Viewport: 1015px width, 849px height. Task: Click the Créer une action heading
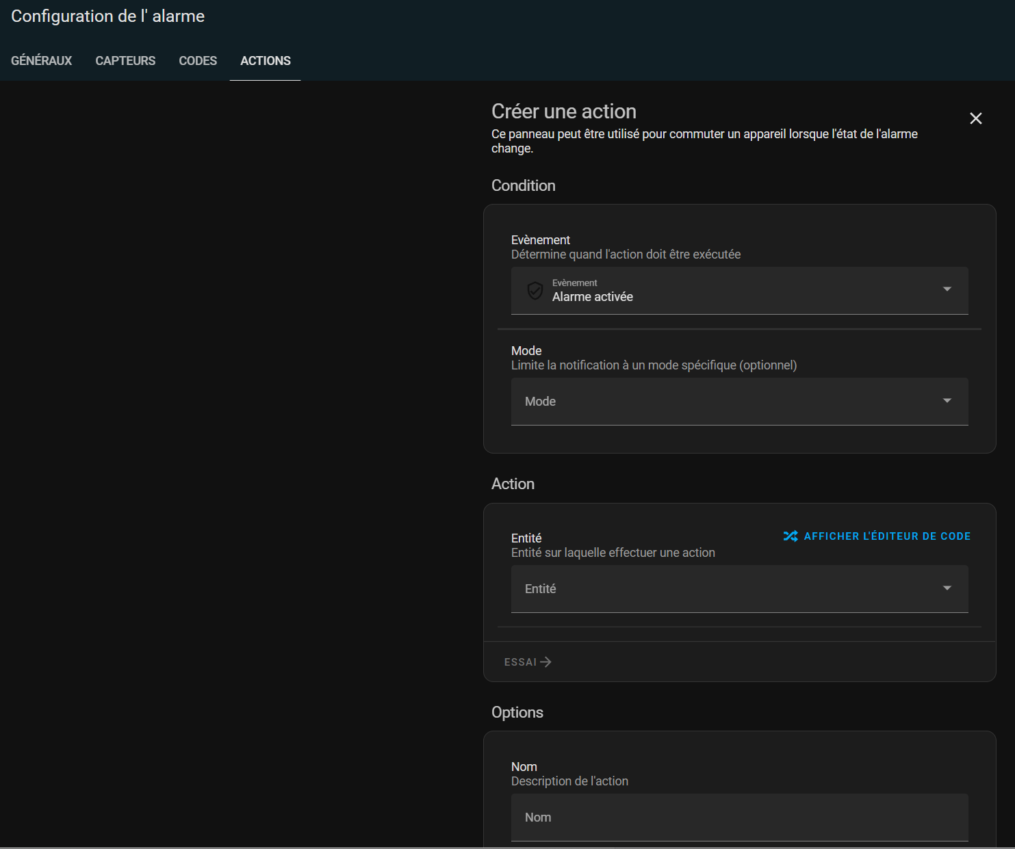564,112
